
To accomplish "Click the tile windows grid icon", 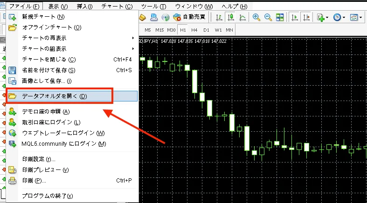I will tap(279, 17).
